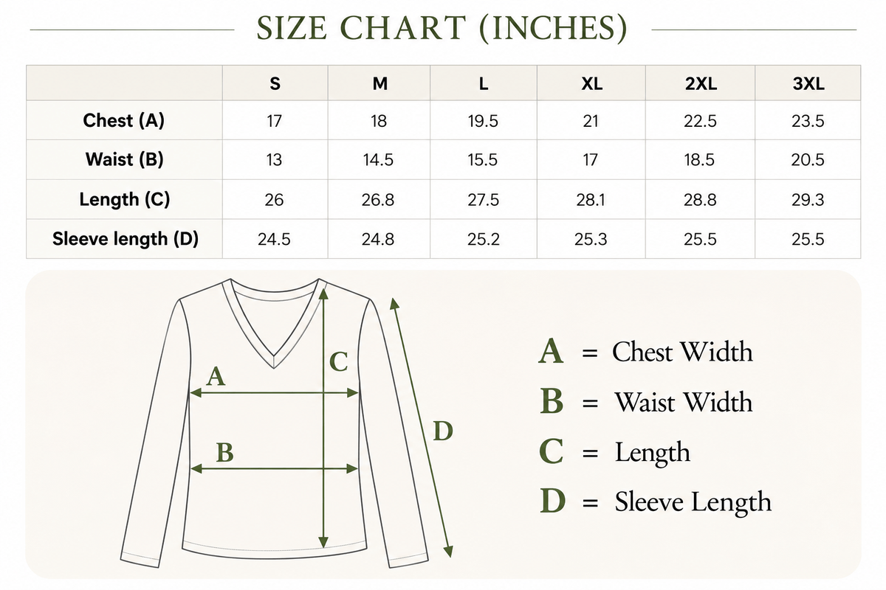This screenshot has width=886, height=590.
Task: Click the XL chest value 21
Action: tap(591, 121)
